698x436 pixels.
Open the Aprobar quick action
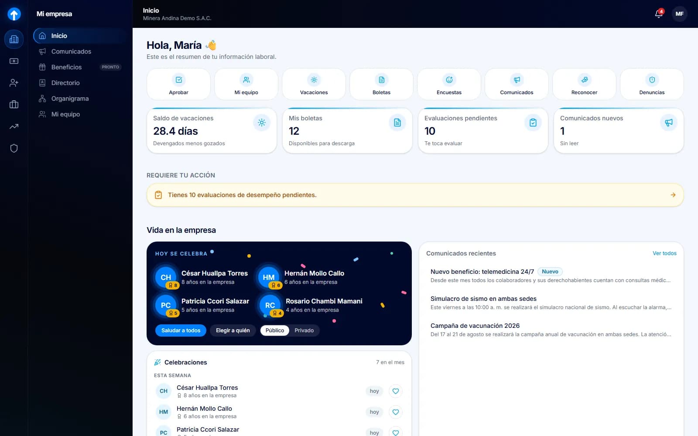(x=178, y=84)
